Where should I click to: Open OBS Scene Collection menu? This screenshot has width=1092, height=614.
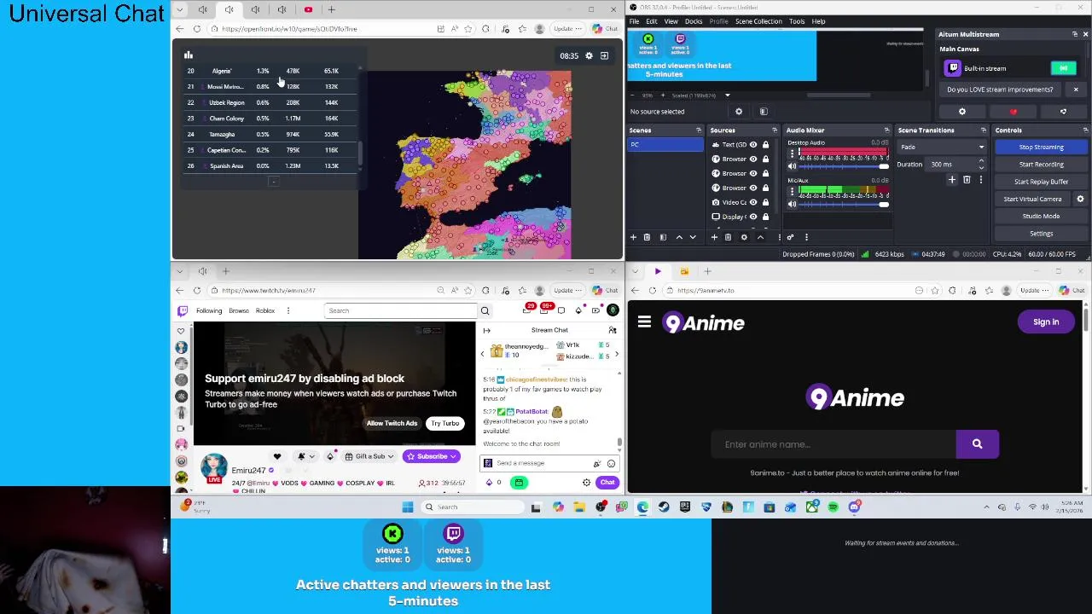[758, 21]
